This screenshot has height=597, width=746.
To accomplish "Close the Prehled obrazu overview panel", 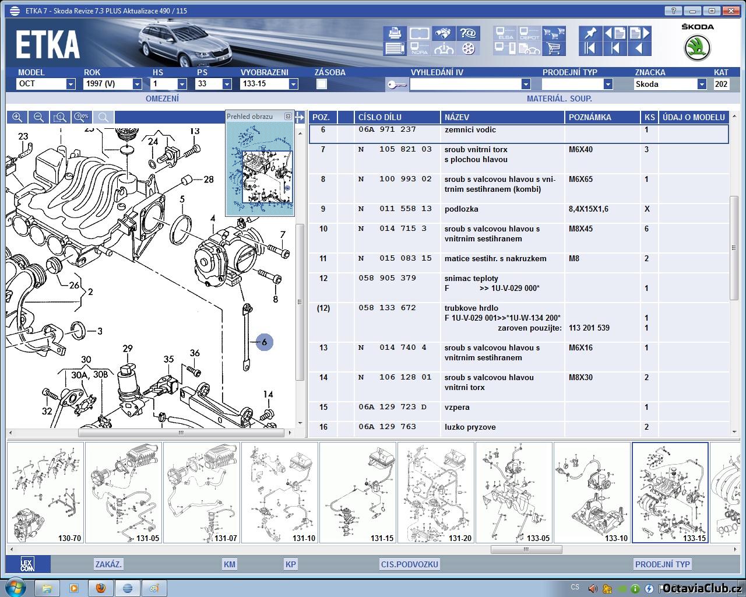I will coord(288,117).
